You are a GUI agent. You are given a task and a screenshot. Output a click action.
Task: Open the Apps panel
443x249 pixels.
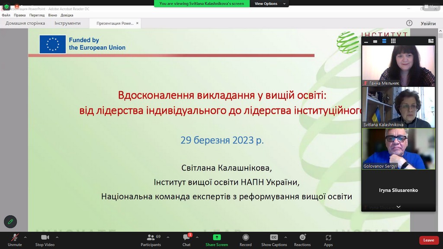328,240
